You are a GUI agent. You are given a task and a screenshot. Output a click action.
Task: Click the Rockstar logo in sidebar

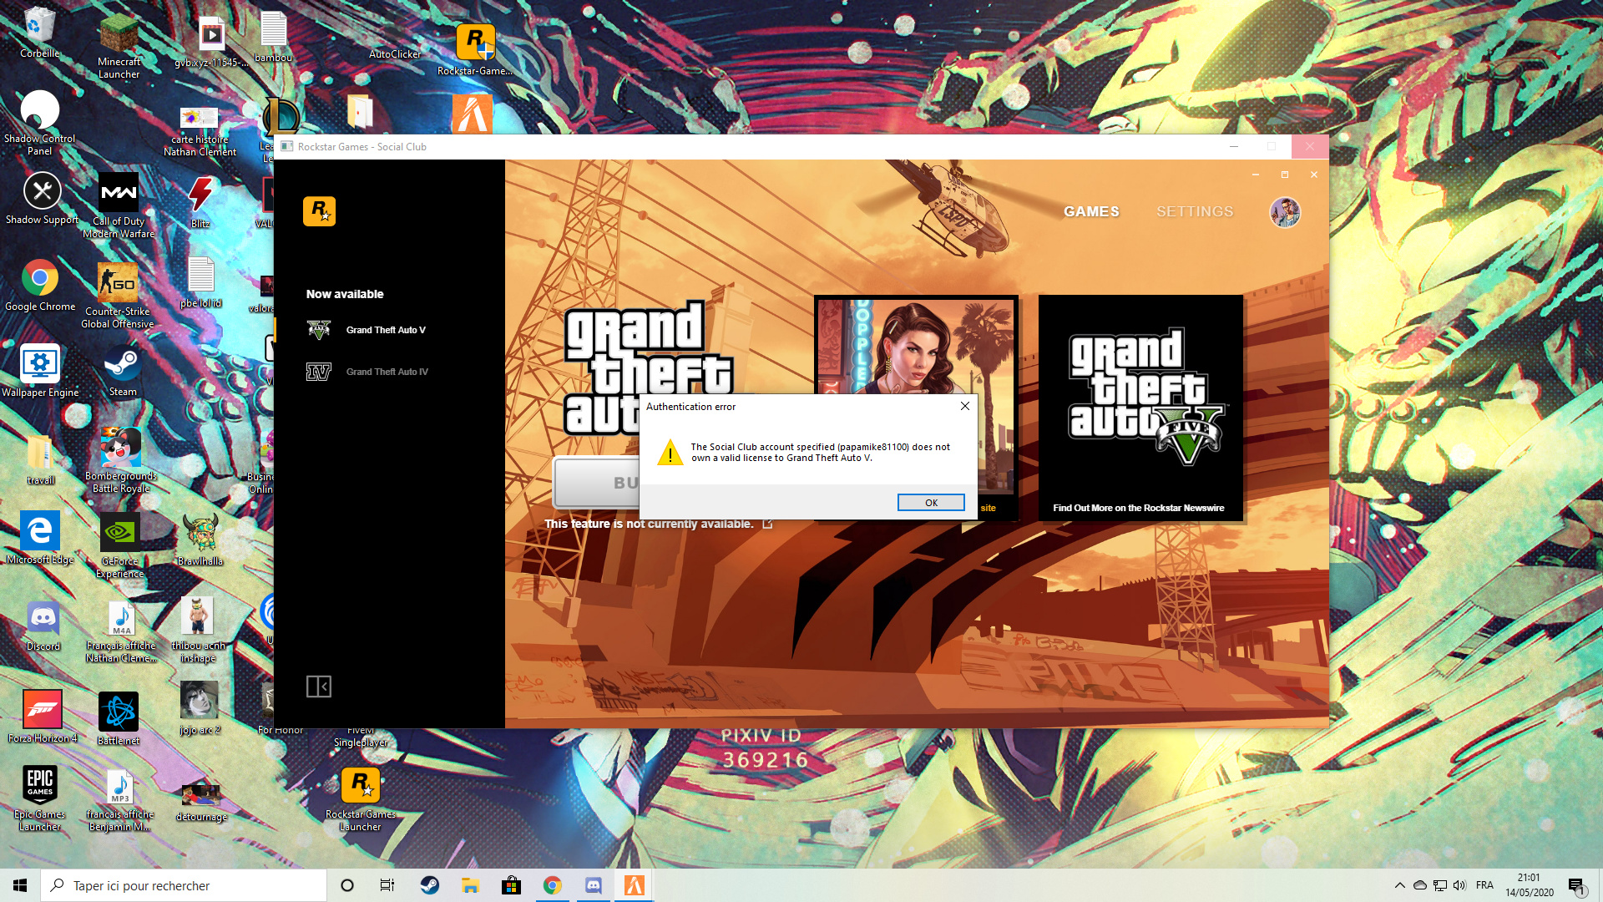319,211
